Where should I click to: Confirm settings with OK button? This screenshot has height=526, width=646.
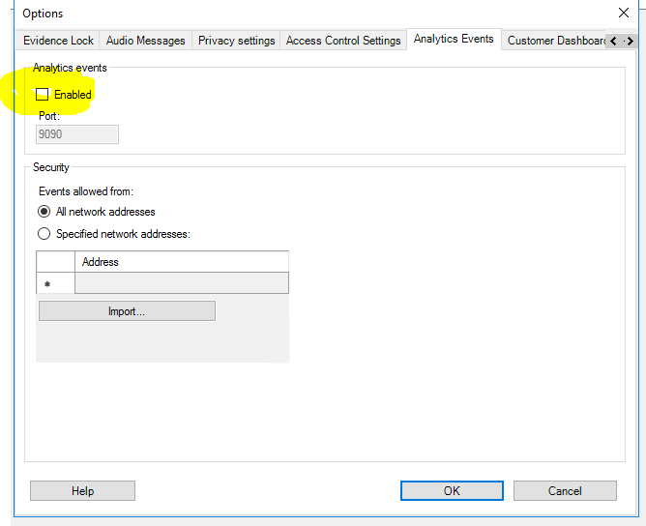click(452, 490)
